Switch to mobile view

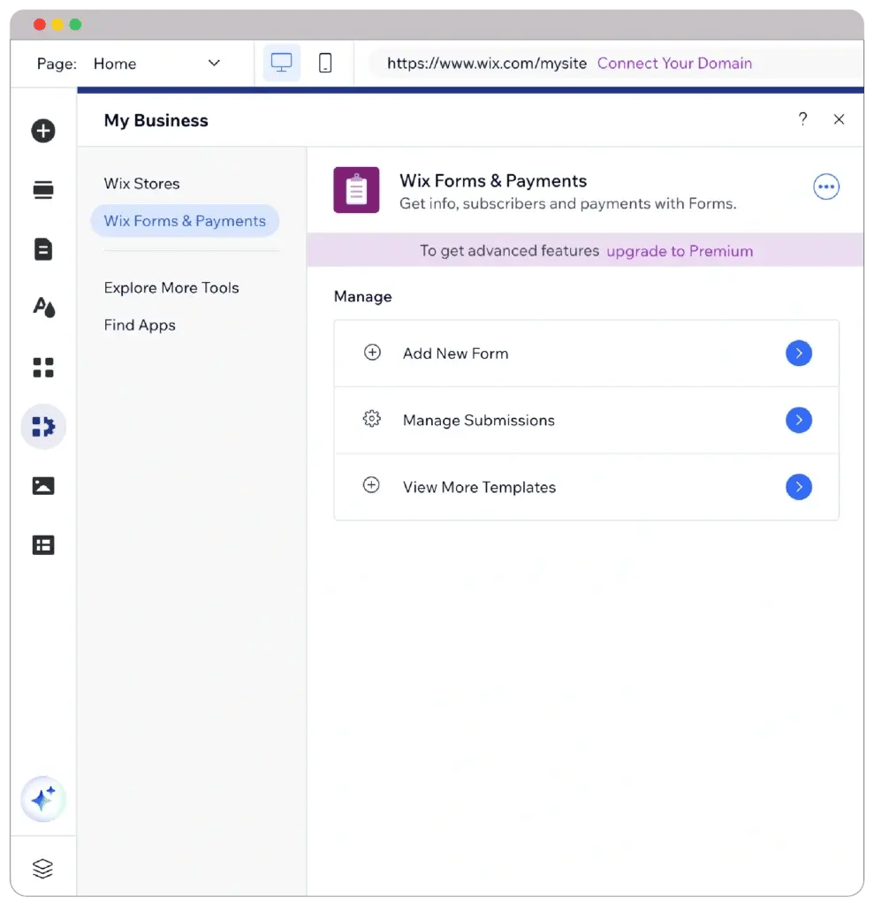tap(325, 64)
